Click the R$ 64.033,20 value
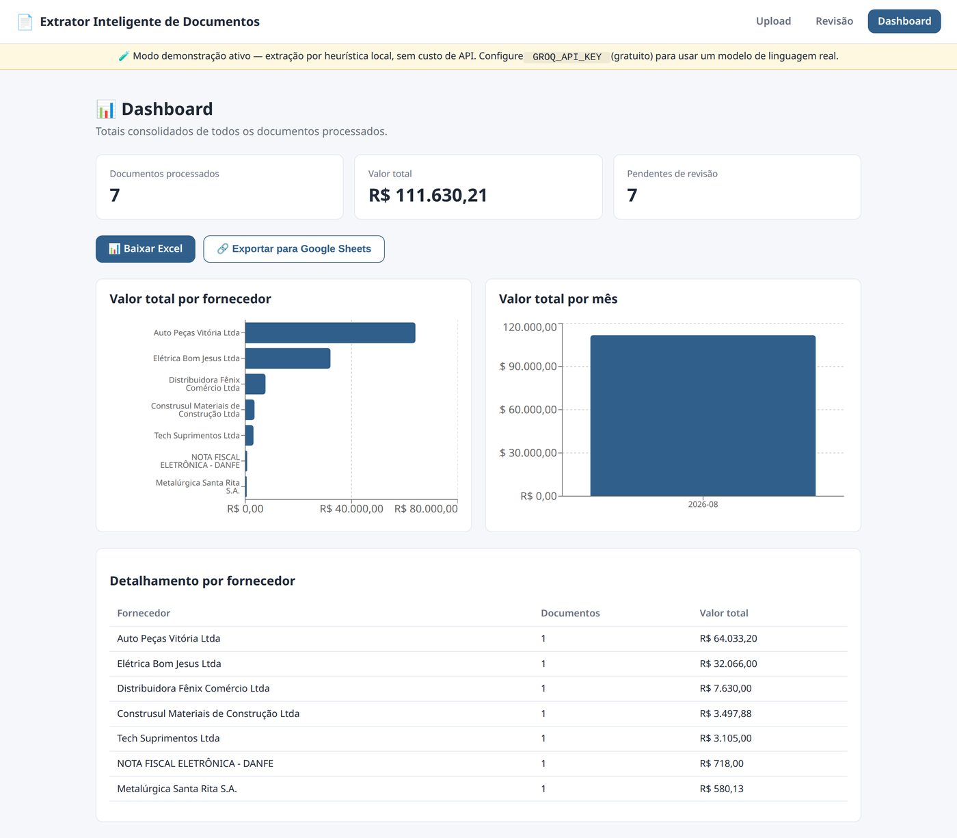The width and height of the screenshot is (957, 838). pyautogui.click(x=728, y=638)
